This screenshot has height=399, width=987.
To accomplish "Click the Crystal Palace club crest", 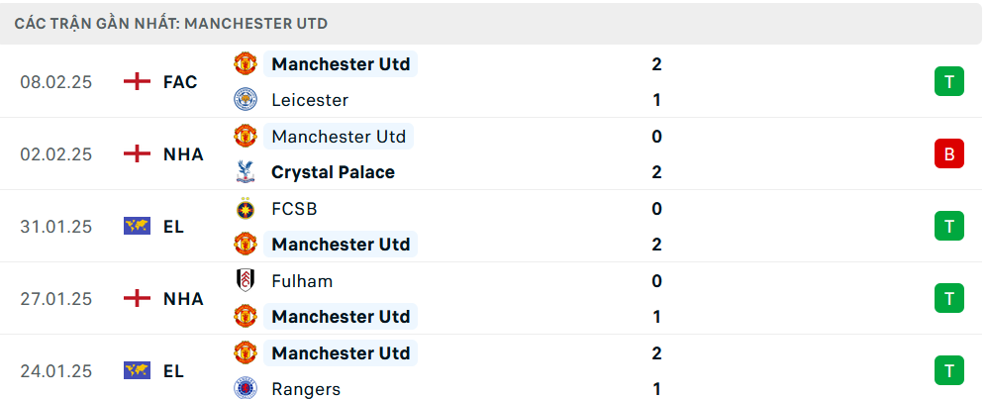I will (x=245, y=172).
